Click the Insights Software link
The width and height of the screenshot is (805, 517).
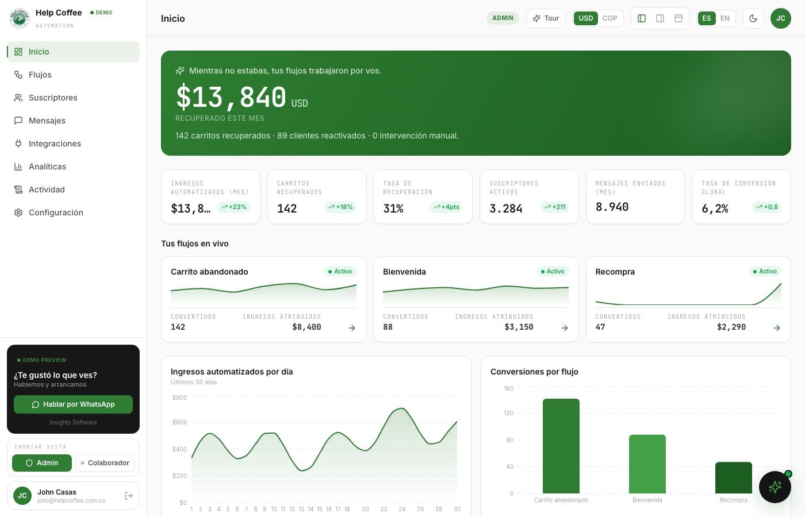73,422
